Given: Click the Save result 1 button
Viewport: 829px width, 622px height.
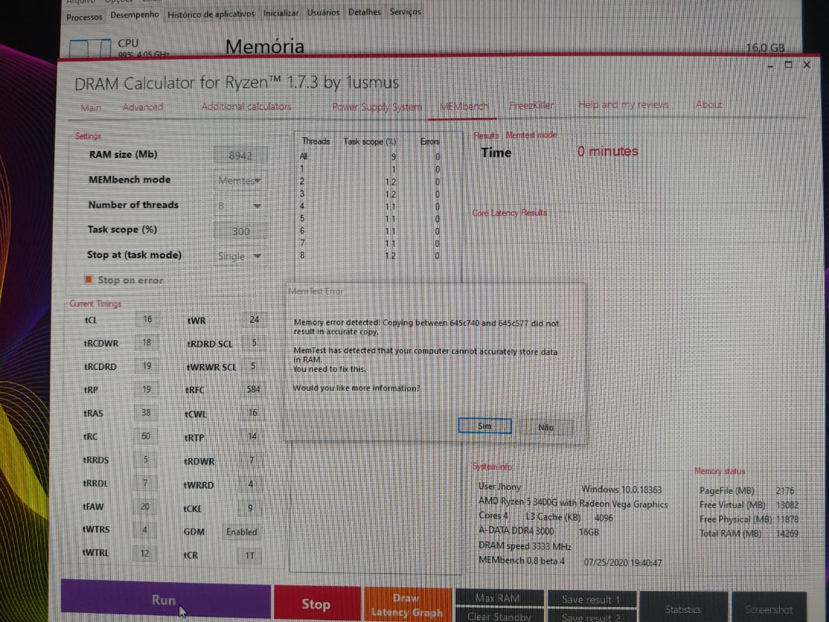Looking at the screenshot, I should (591, 599).
